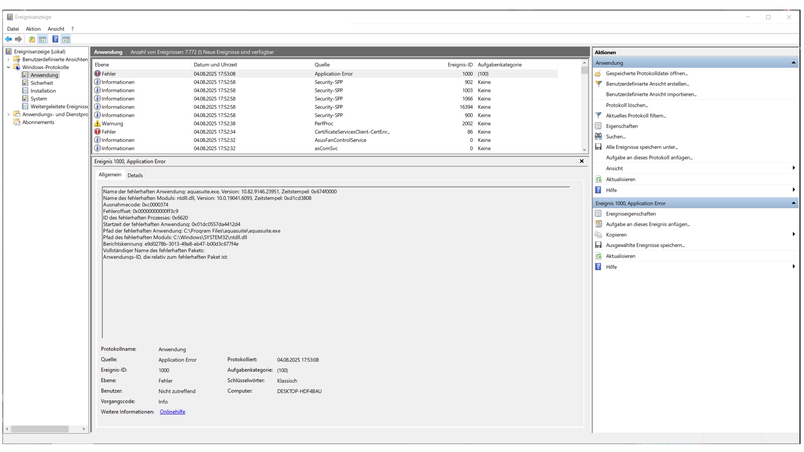Click Protokoll löschen action
Screen dimensions: 804x452
[627, 105]
